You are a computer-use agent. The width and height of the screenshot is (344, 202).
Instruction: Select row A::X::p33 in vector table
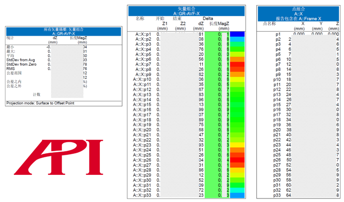[186, 195]
